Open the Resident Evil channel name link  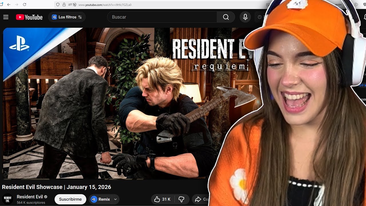click(30, 197)
